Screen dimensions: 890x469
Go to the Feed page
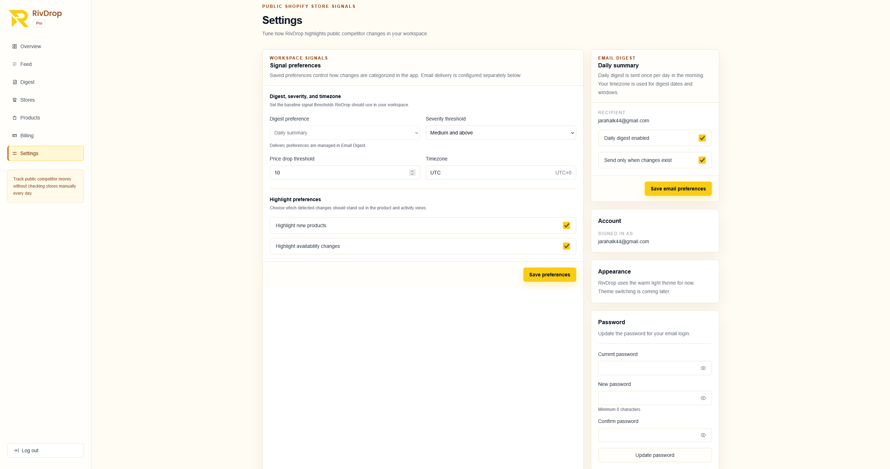(x=45, y=64)
